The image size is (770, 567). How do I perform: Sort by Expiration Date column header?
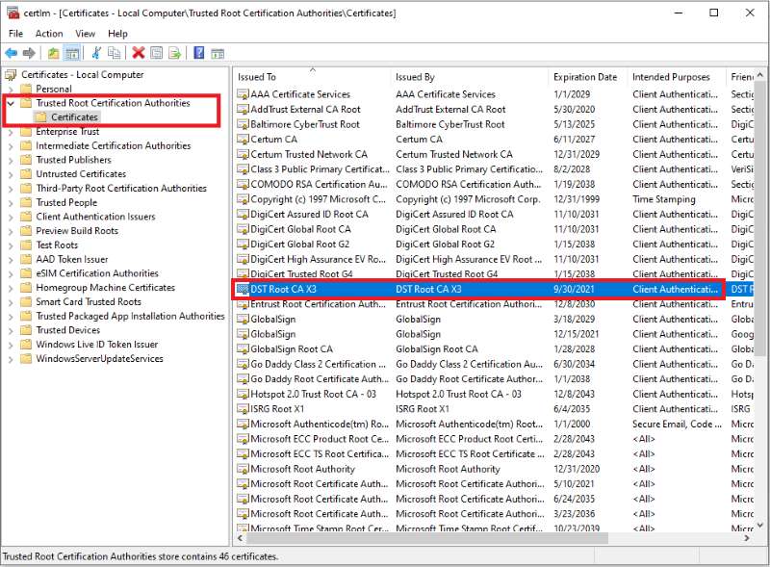[x=588, y=77]
